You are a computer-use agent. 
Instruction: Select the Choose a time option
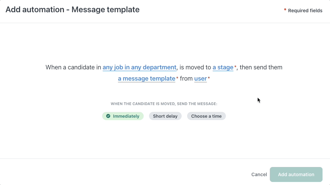point(206,116)
